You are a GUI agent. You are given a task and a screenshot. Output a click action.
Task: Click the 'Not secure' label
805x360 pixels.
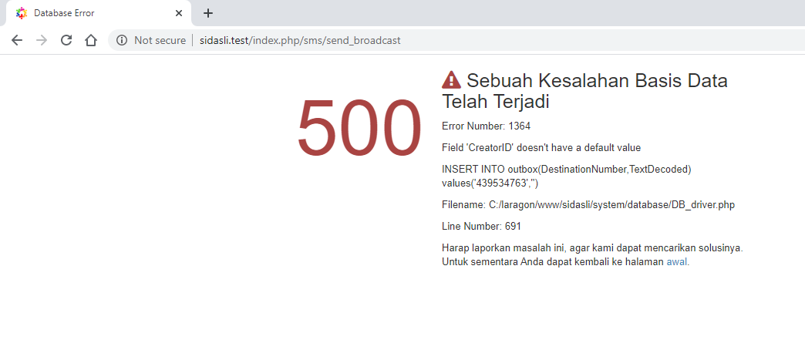click(160, 41)
